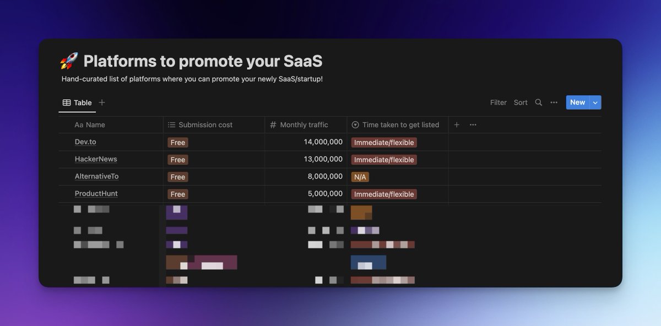Select the Table view tab
Screen dimensions: 661x326
tap(77, 102)
